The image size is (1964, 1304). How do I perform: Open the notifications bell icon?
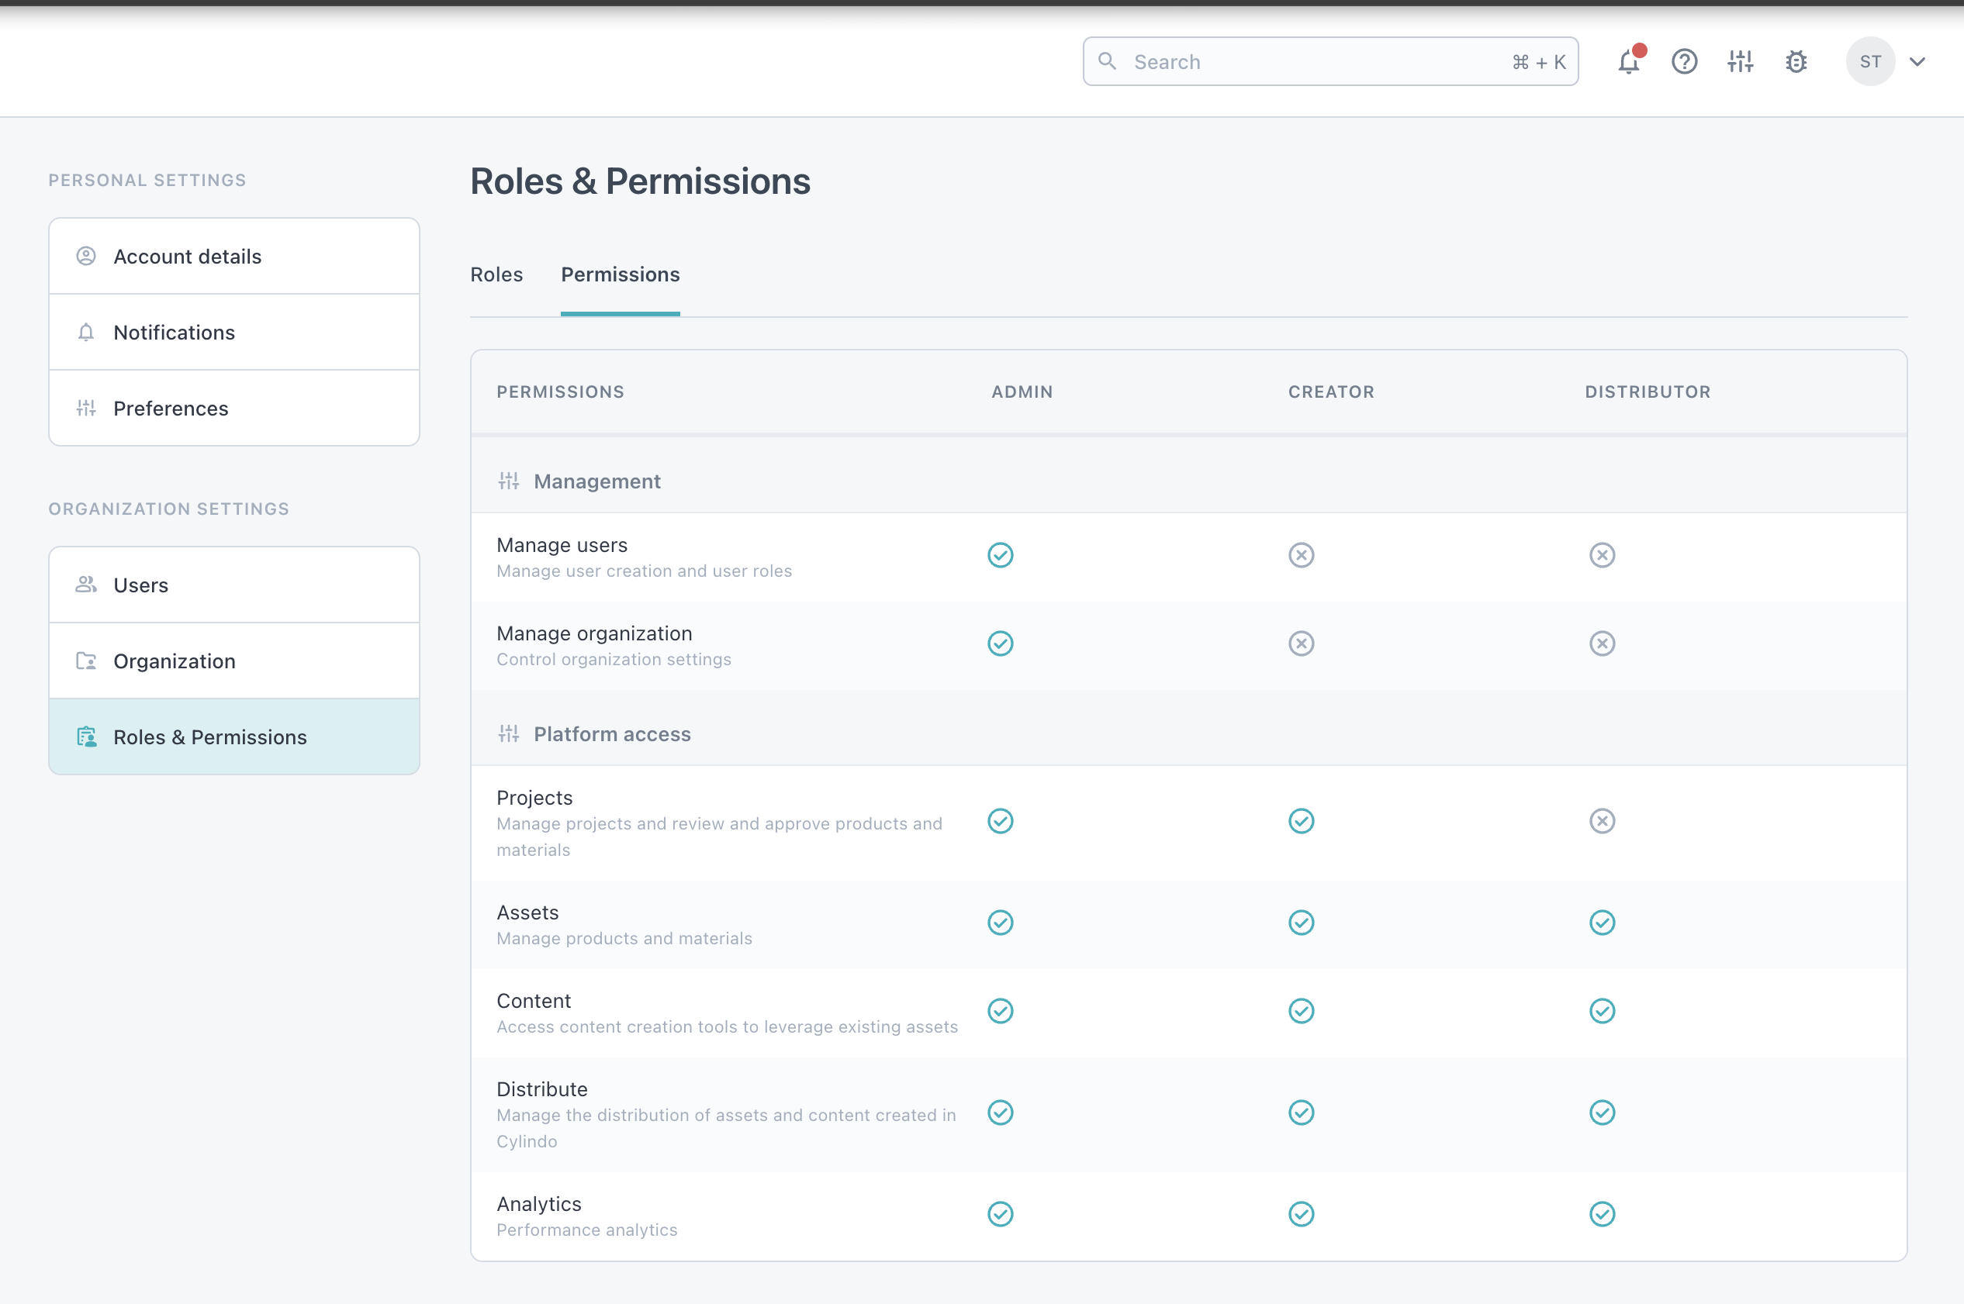[x=1628, y=61]
